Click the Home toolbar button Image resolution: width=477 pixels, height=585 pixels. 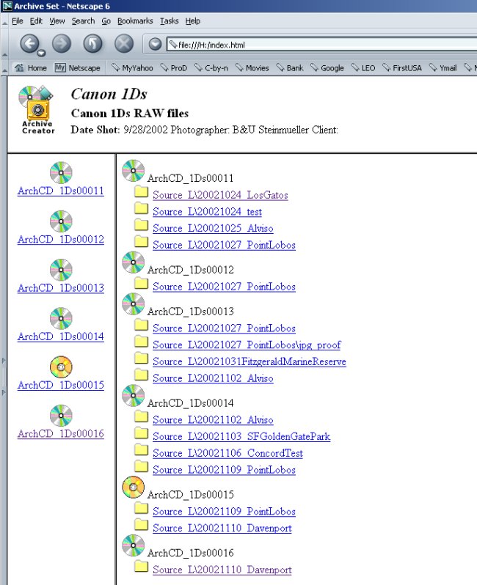31,68
